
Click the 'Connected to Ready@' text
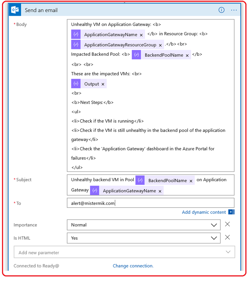(x=36, y=266)
